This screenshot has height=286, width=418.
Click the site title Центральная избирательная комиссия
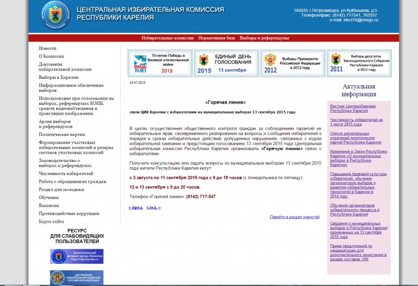150,13
